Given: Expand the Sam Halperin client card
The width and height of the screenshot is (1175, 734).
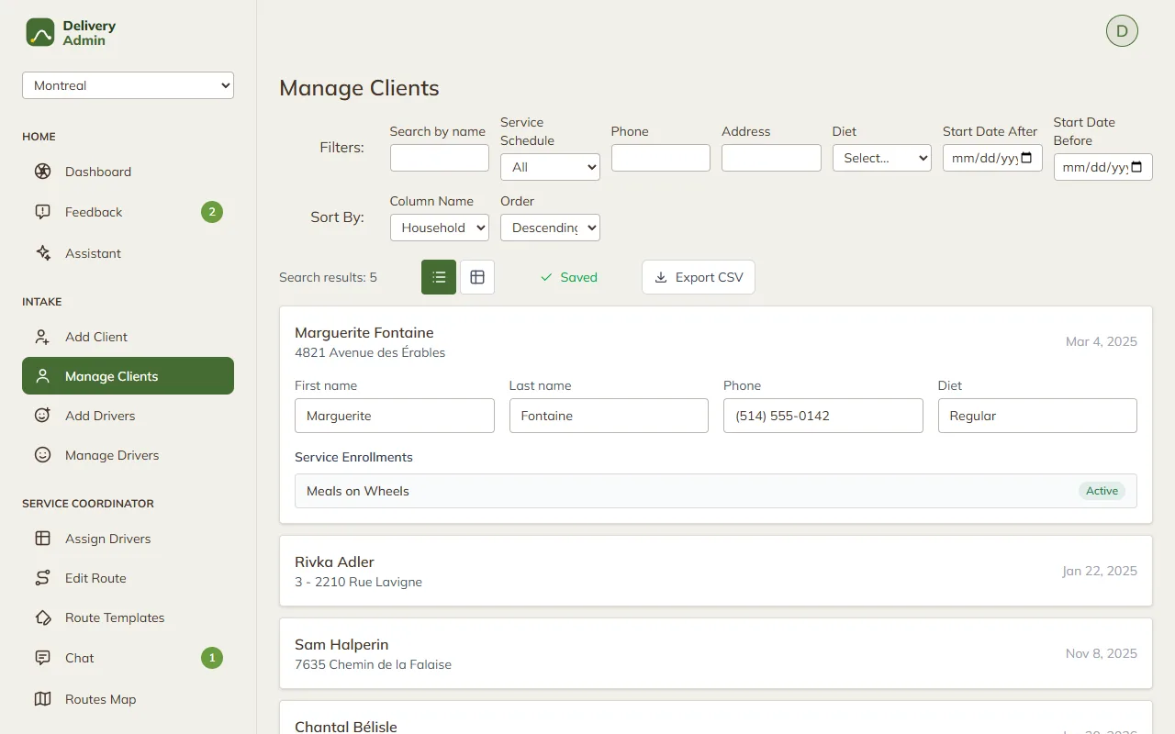Looking at the screenshot, I should 716,653.
